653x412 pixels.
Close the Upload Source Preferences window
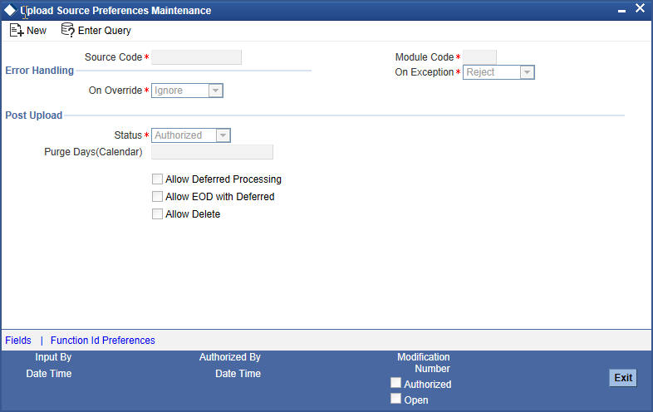point(640,8)
